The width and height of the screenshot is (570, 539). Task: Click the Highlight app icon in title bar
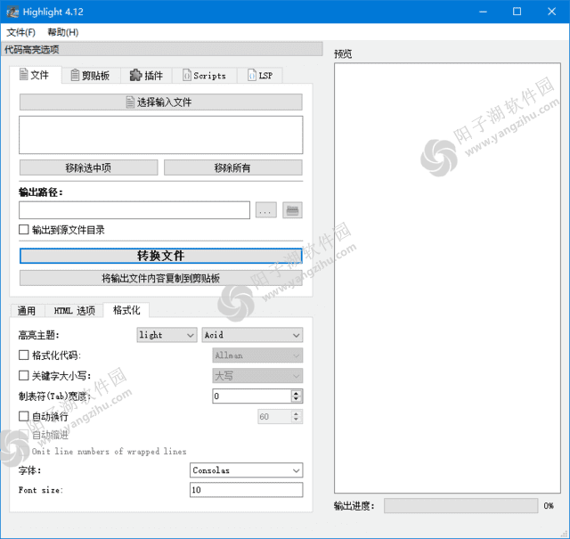pyautogui.click(x=12, y=12)
